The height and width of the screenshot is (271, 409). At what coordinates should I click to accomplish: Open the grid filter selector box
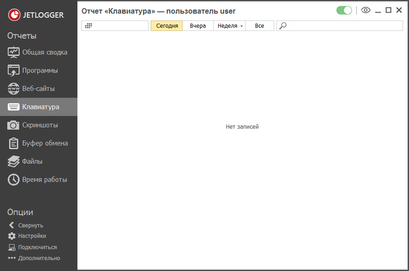tap(115, 26)
